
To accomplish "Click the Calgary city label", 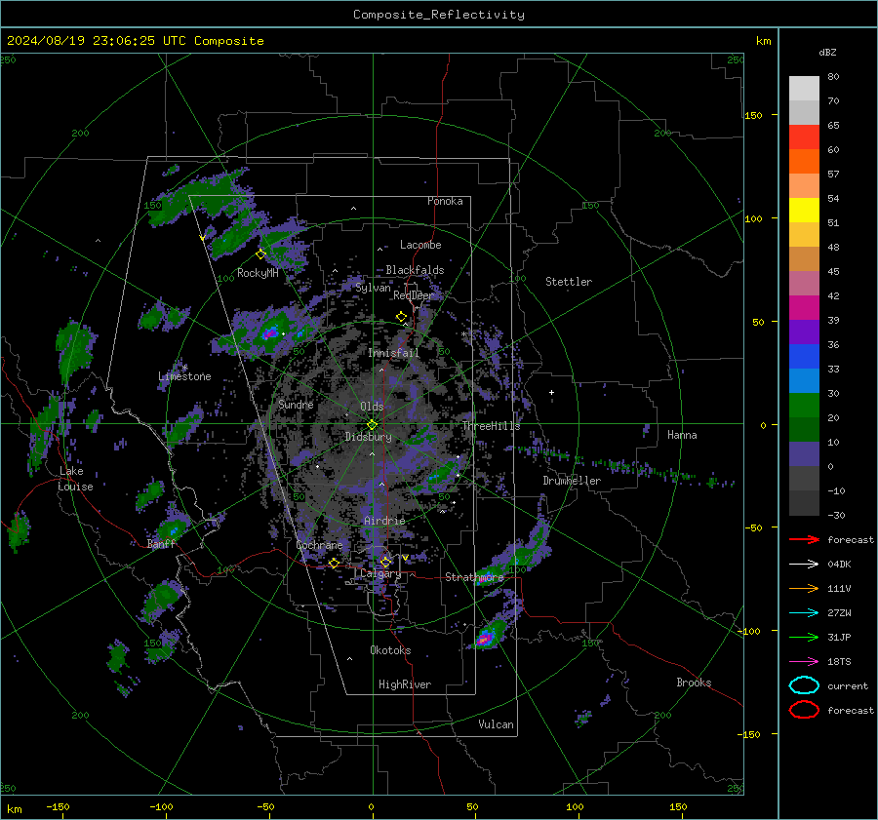I will click(x=380, y=573).
